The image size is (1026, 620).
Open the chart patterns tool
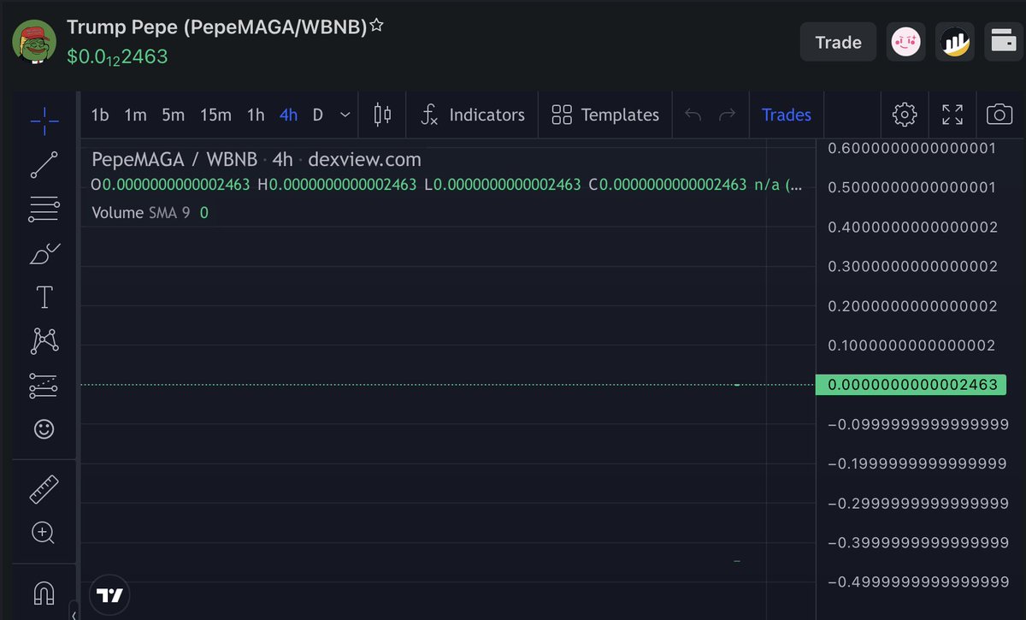[44, 341]
